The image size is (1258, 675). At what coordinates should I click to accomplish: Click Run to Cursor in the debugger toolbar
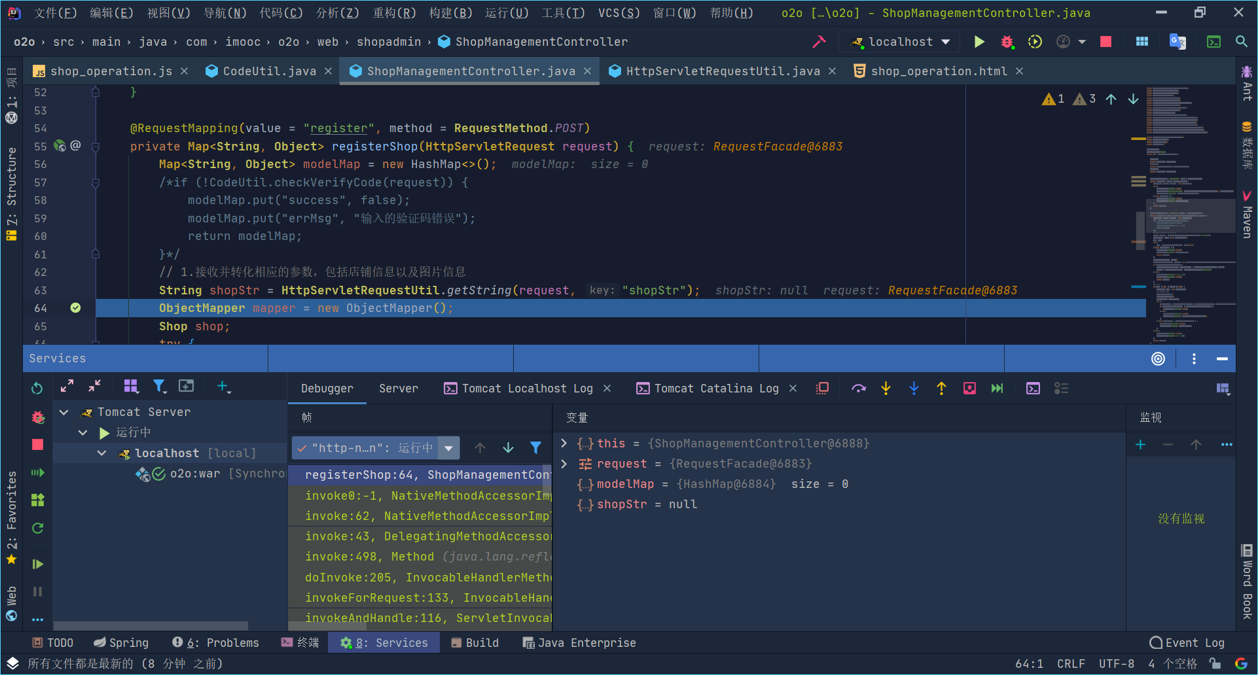click(997, 389)
